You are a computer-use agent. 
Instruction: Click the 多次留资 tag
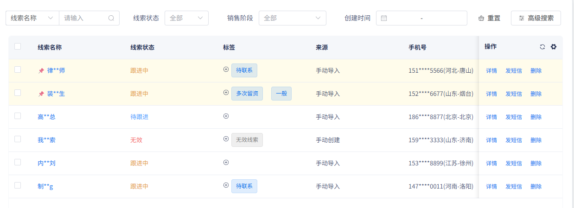coord(247,94)
